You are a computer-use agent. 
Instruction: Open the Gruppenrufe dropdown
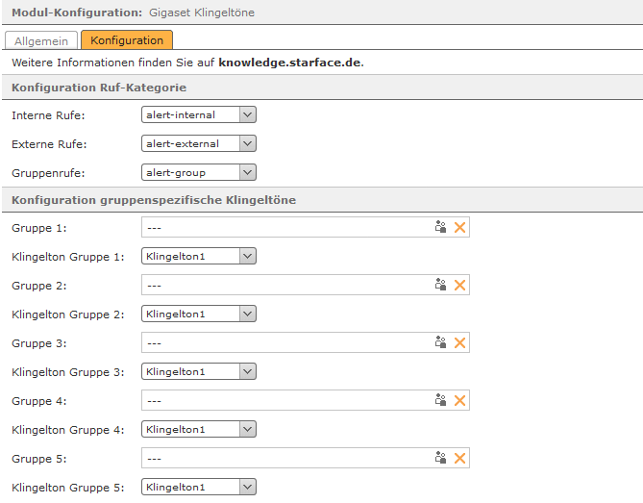pos(199,172)
